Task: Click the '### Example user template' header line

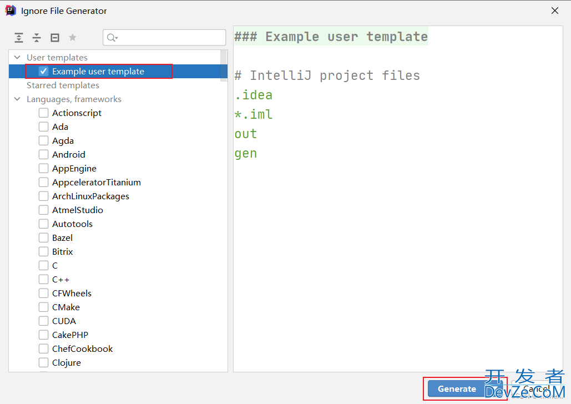Action: click(x=331, y=37)
